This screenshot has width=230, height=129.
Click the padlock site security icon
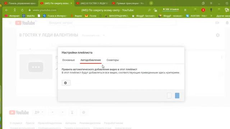coord(29,10)
